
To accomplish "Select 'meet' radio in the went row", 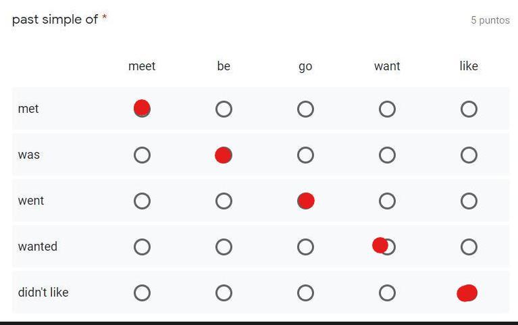I will coord(142,201).
